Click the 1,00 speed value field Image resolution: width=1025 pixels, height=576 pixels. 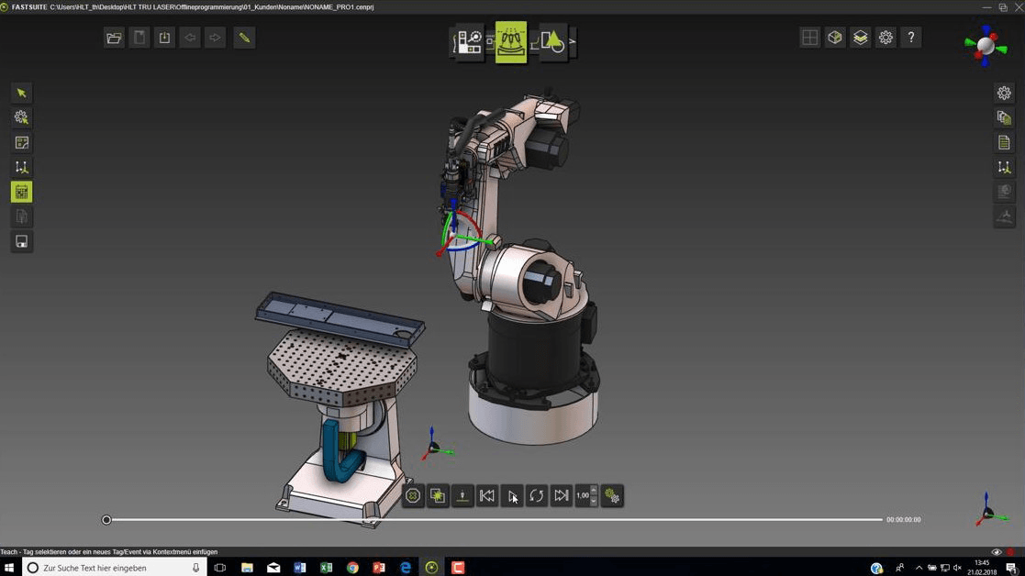(583, 495)
